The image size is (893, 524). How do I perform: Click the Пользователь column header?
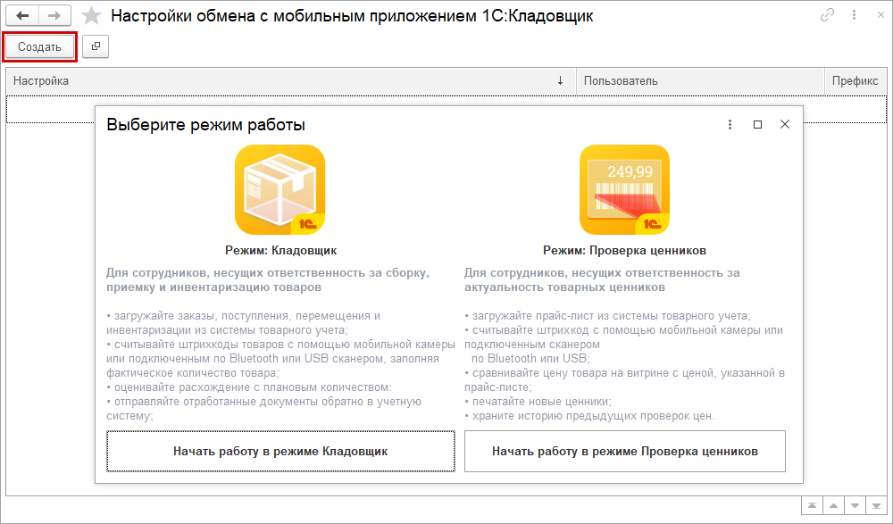tap(700, 81)
